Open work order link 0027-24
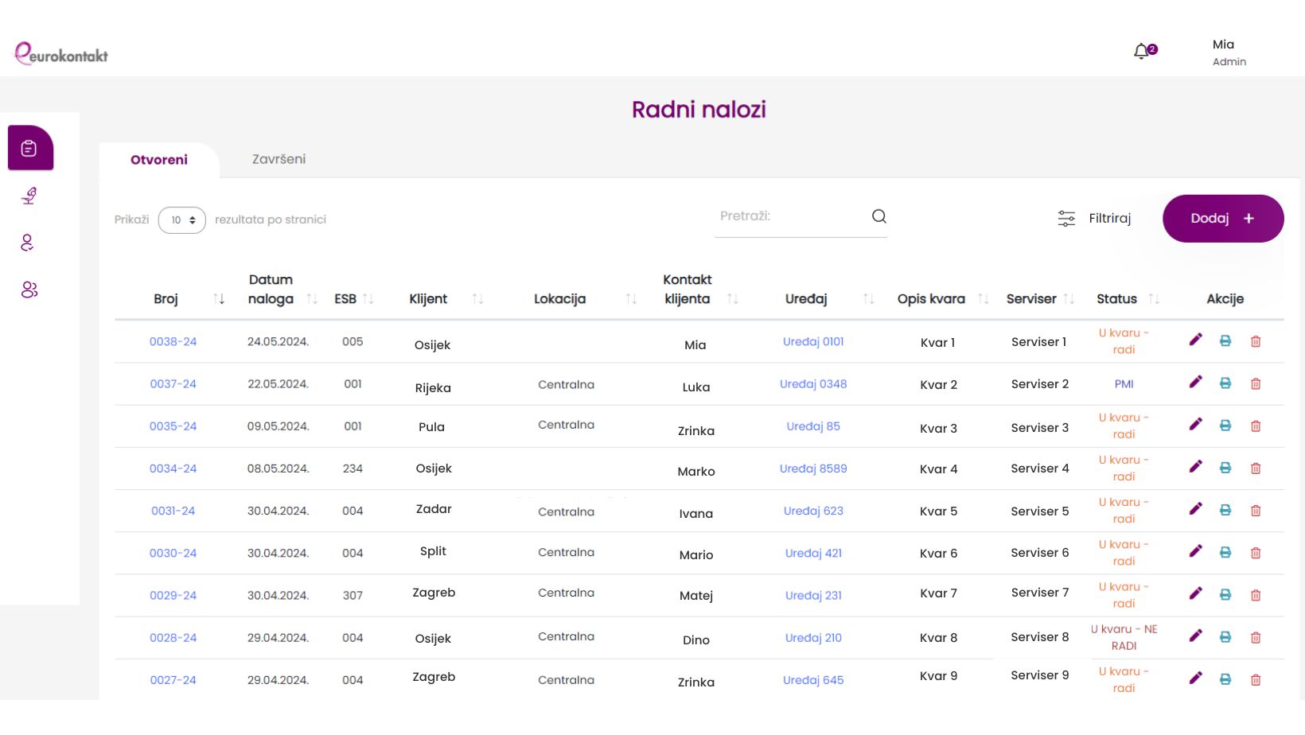This screenshot has width=1305, height=735. pyautogui.click(x=173, y=680)
